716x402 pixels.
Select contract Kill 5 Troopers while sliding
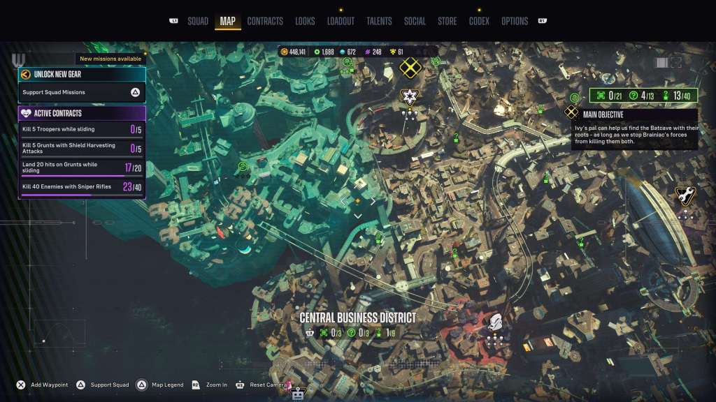(x=83, y=129)
